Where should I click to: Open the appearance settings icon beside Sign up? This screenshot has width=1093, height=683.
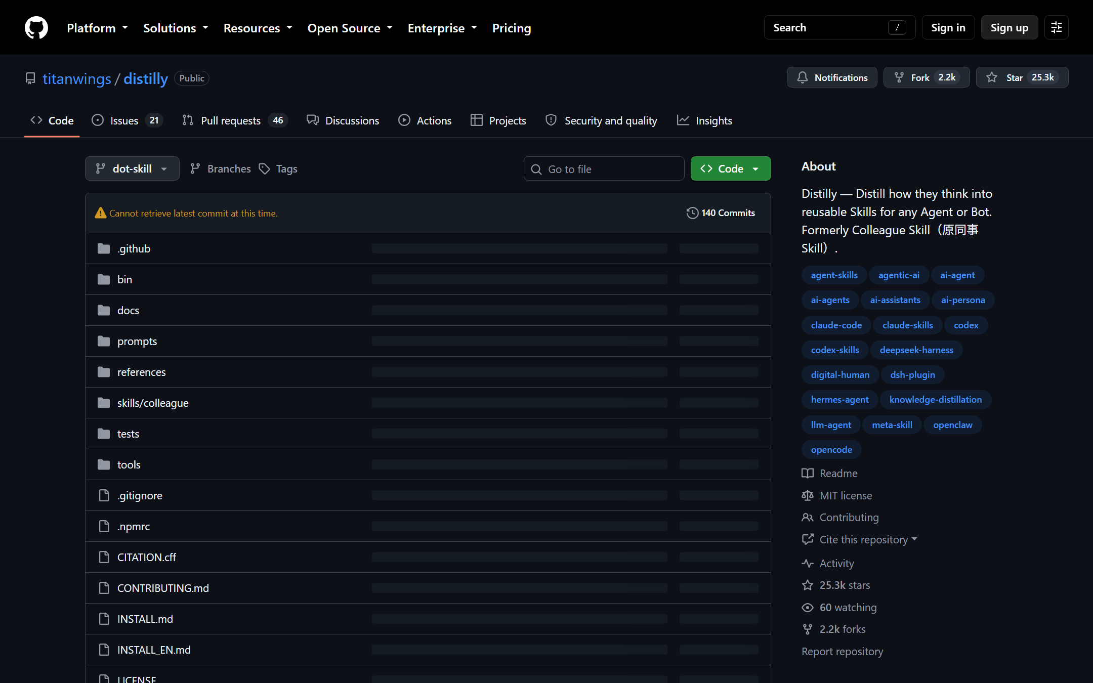tap(1057, 27)
